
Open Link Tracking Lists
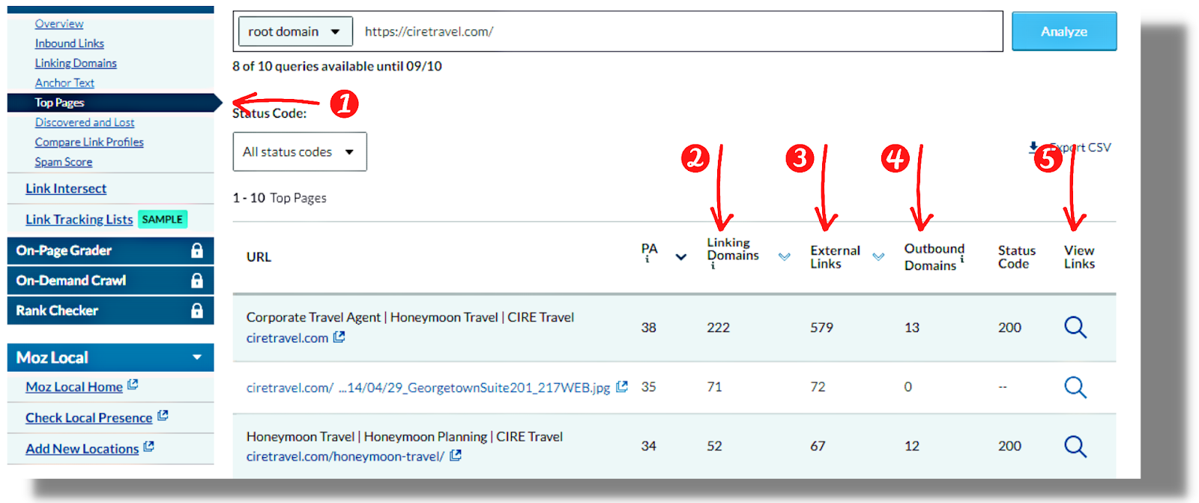tap(79, 220)
